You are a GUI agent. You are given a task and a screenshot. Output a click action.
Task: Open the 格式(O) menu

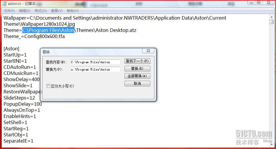point(41,11)
